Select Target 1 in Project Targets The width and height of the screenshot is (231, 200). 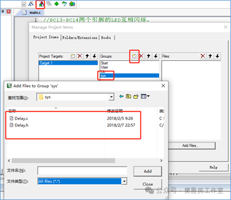coord(68,63)
